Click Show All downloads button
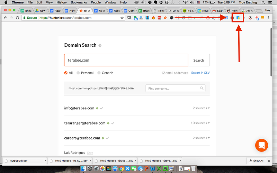The image size is (277, 173). tap(256, 161)
